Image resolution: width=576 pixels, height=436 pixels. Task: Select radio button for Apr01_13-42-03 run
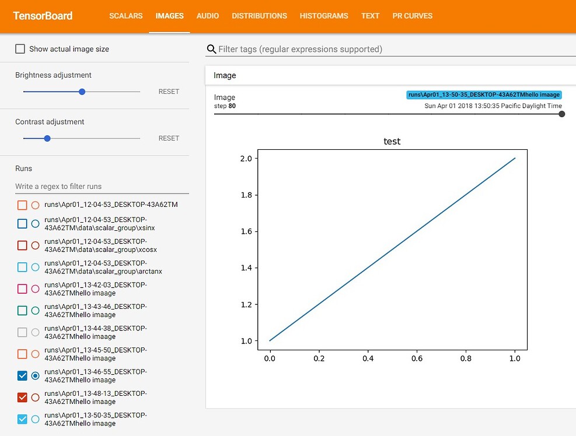click(x=35, y=289)
